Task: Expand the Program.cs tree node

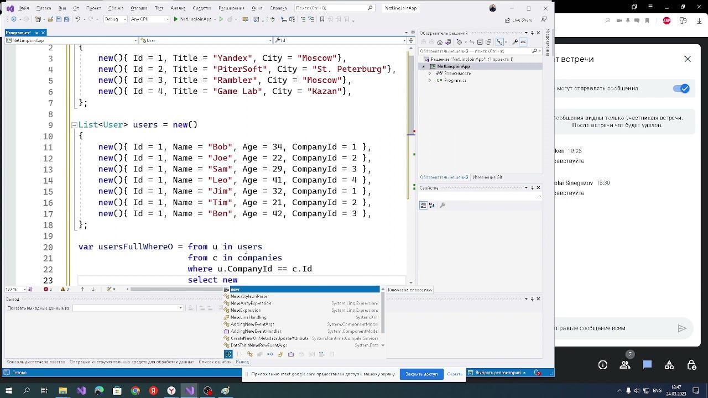Action: click(430, 81)
